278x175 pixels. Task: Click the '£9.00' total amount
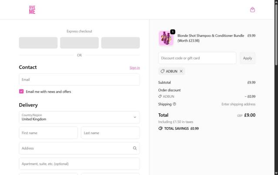click(x=250, y=115)
